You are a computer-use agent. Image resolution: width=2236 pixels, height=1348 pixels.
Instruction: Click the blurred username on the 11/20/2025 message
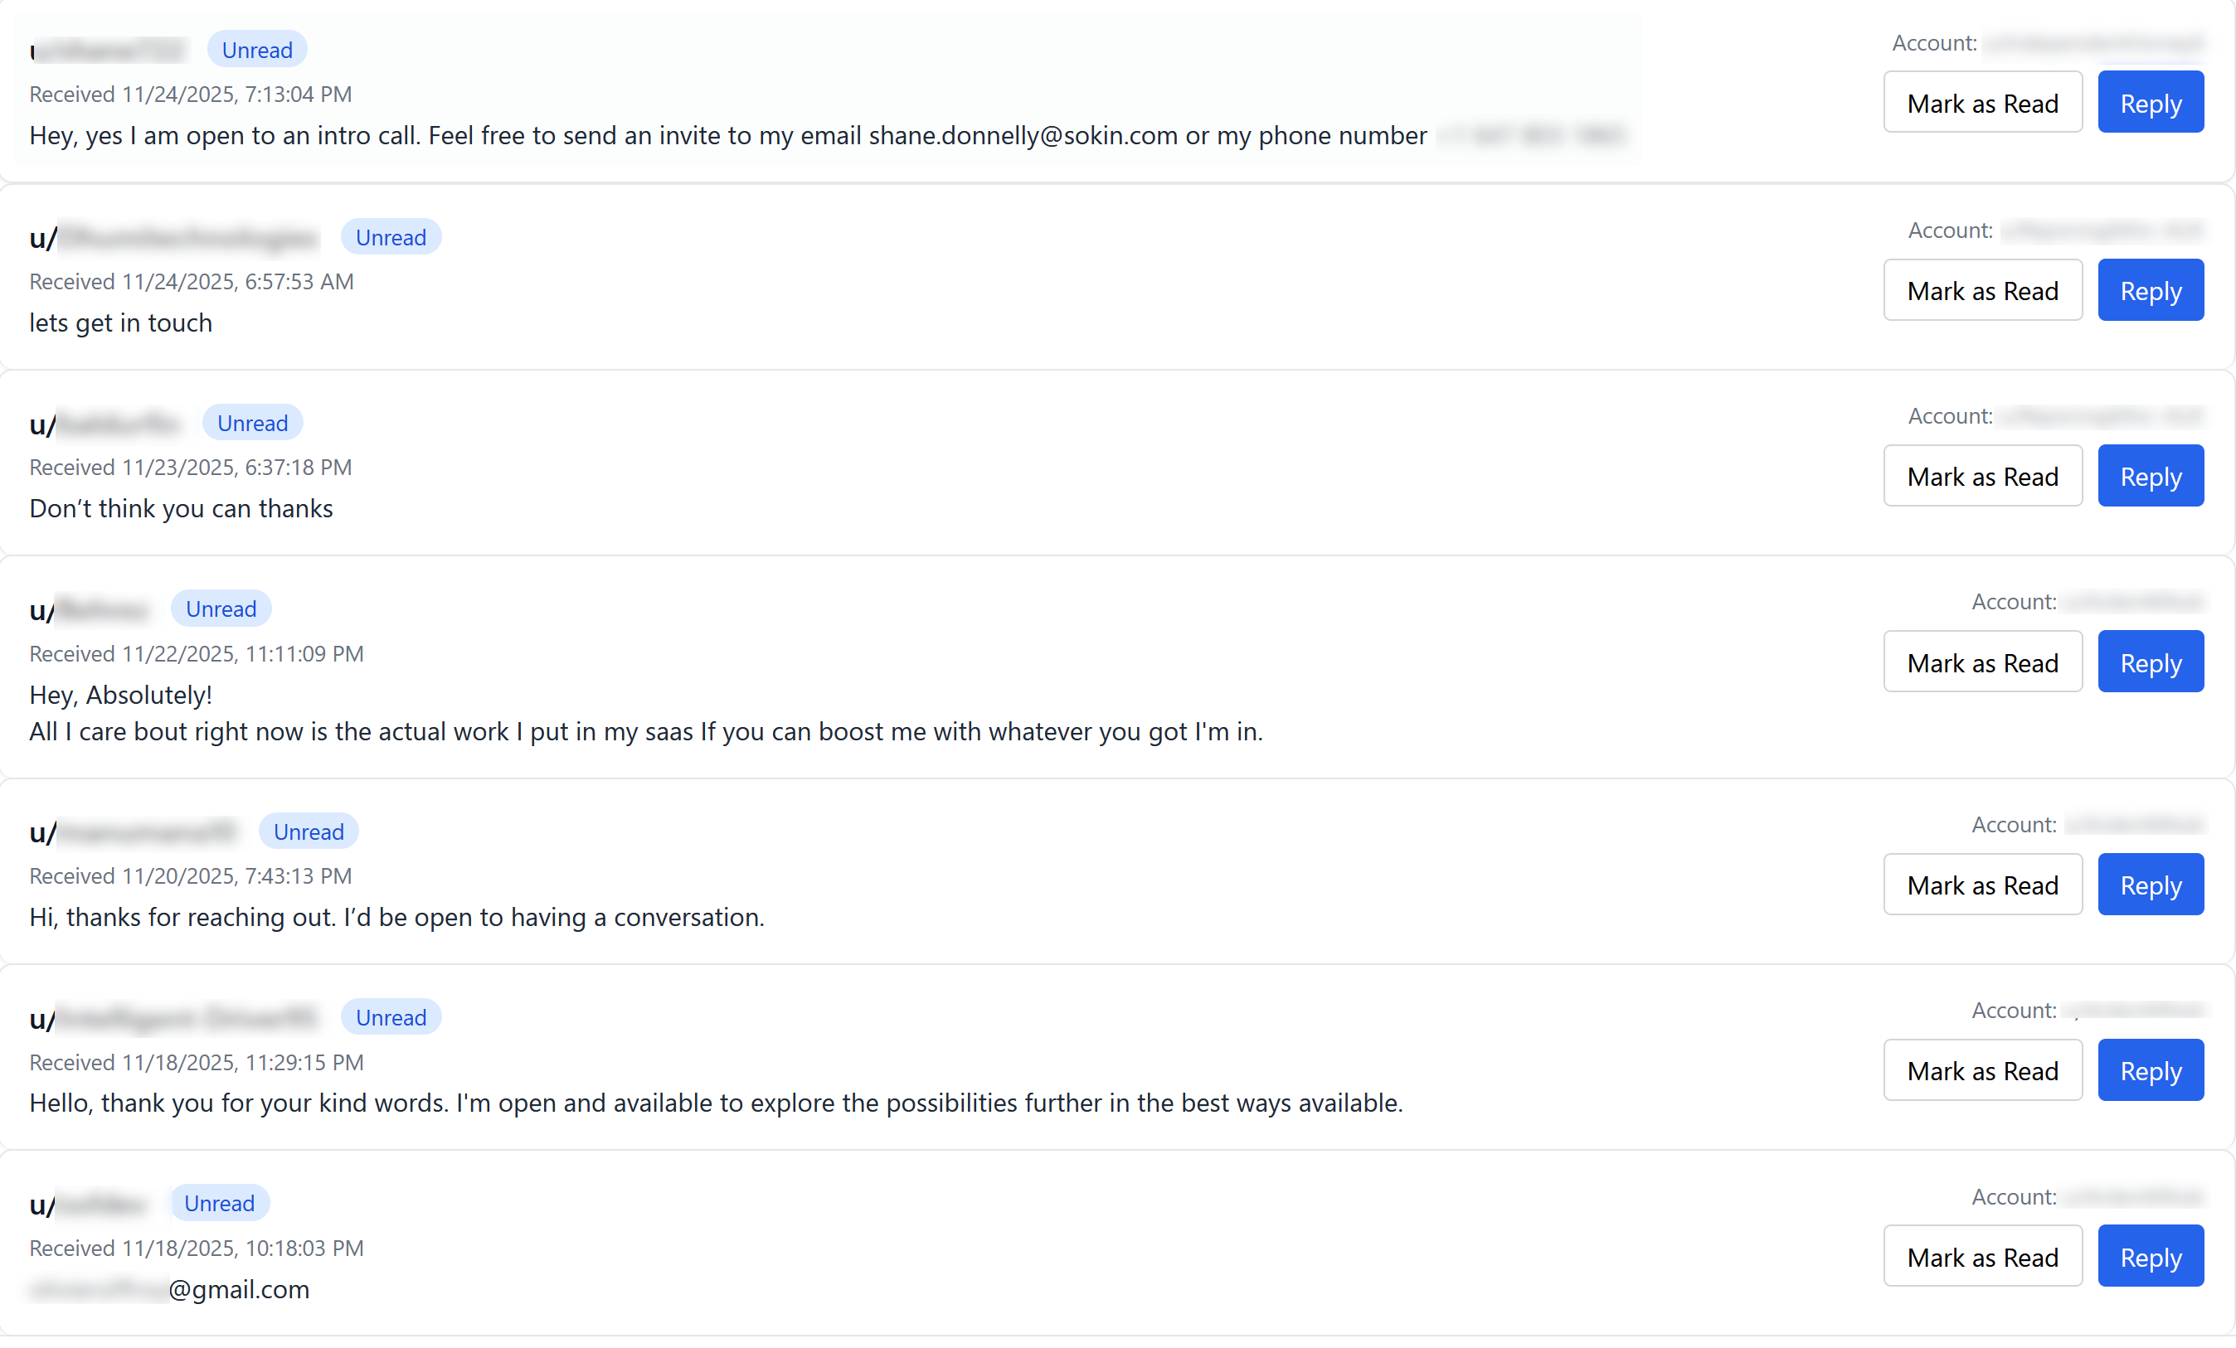coord(145,832)
